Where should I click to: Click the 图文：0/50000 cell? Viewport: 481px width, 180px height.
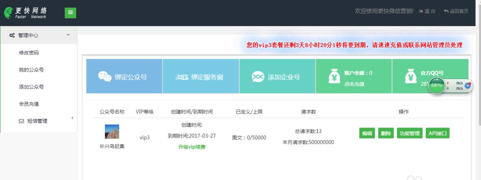pyautogui.click(x=249, y=138)
